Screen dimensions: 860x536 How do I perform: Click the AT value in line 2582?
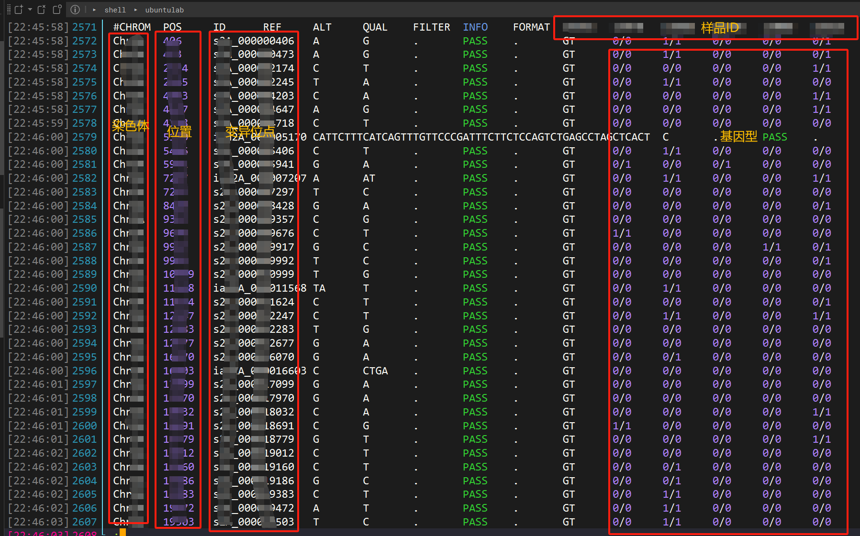coord(369,178)
